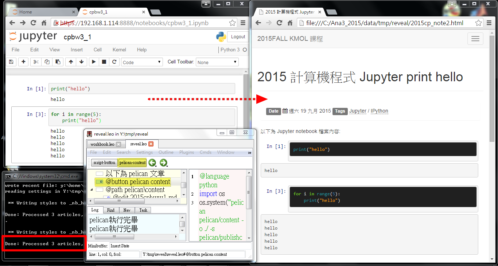Click the Logout button in Jupyter
This screenshot has width=498, height=266.
(x=238, y=37)
